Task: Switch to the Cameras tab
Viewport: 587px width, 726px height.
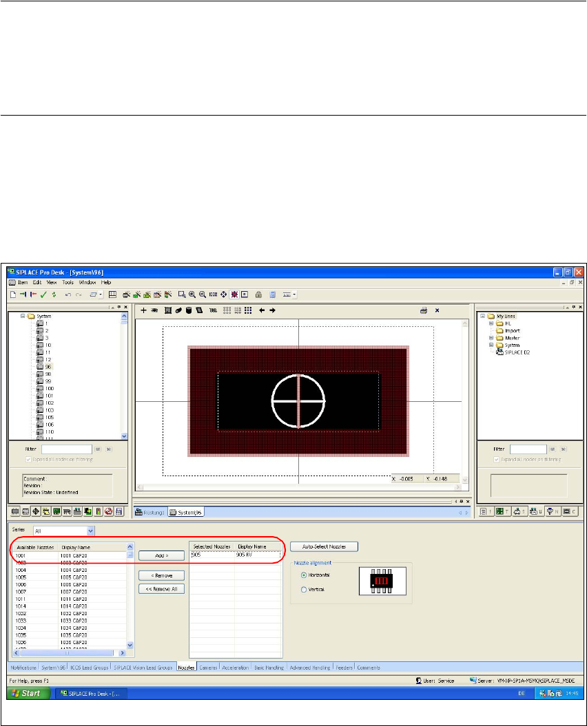Action: 208,668
